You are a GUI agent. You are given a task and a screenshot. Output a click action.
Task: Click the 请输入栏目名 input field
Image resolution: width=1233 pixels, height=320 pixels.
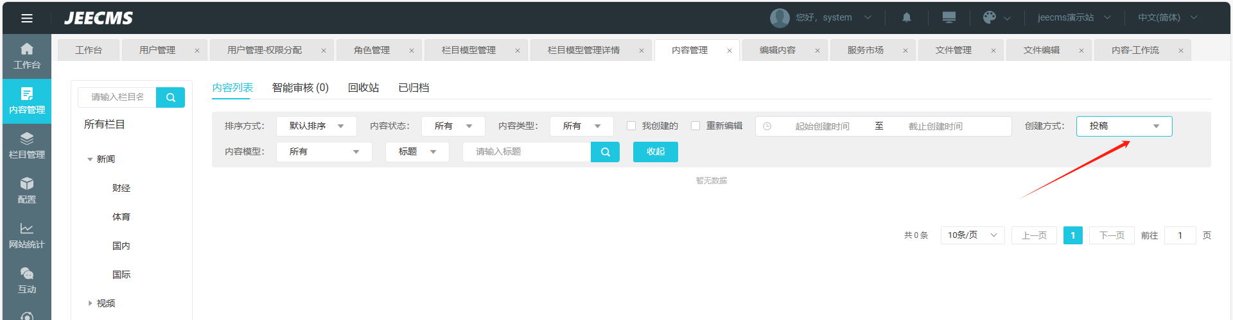[117, 97]
